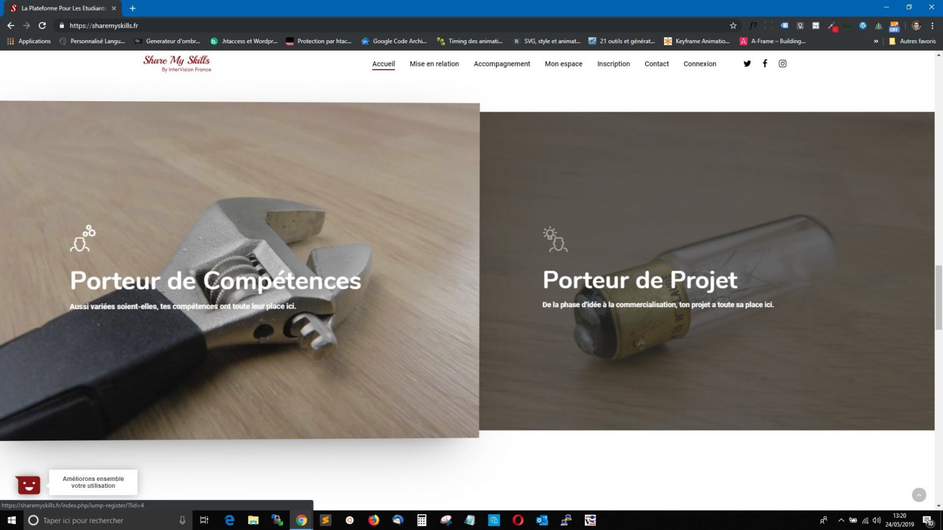Screen dimensions: 943x530
Task: Open the Twitter social icon
Action: point(747,64)
